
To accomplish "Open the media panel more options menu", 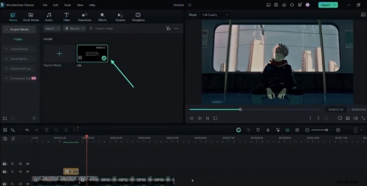I will [176, 28].
